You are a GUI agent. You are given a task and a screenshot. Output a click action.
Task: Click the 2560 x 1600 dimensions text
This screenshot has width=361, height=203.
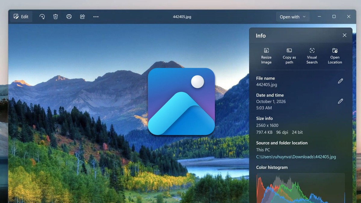coord(267,125)
